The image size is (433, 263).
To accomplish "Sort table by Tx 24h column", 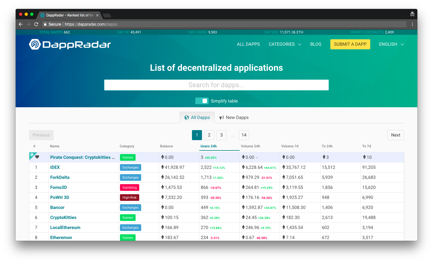I will [x=327, y=146].
